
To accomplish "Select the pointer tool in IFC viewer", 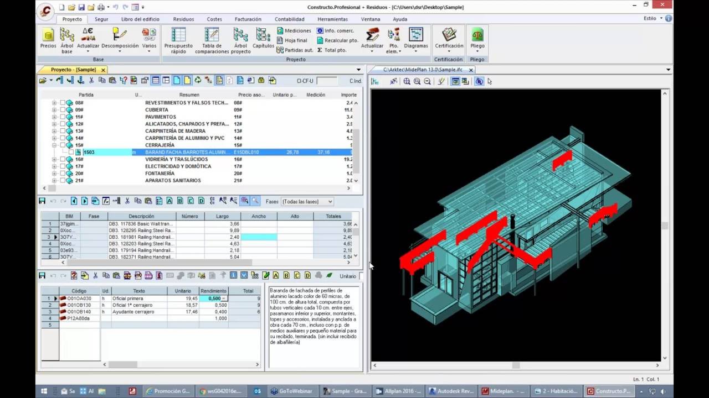I will click(x=490, y=81).
